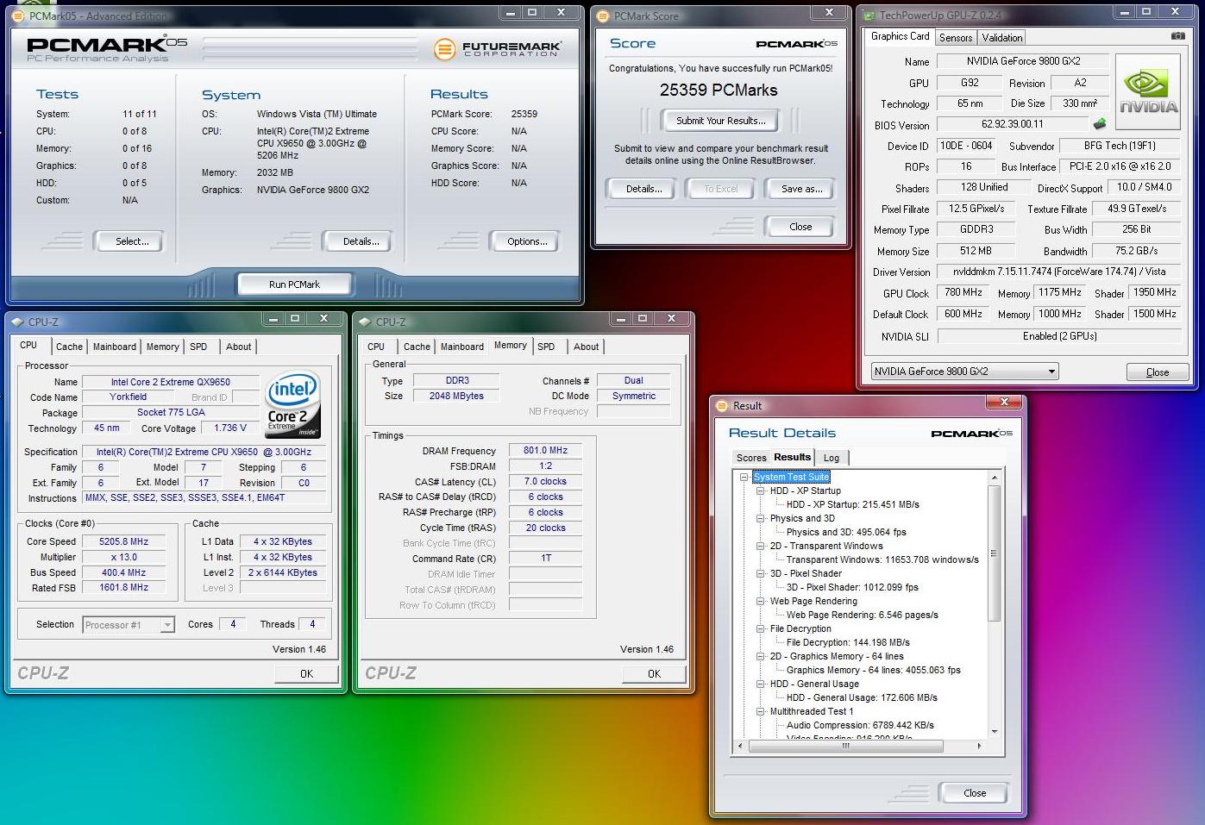Click the NVIDIA SLI 'Enabled (2 GPUs)' field
This screenshot has width=1205, height=825.
(1059, 336)
